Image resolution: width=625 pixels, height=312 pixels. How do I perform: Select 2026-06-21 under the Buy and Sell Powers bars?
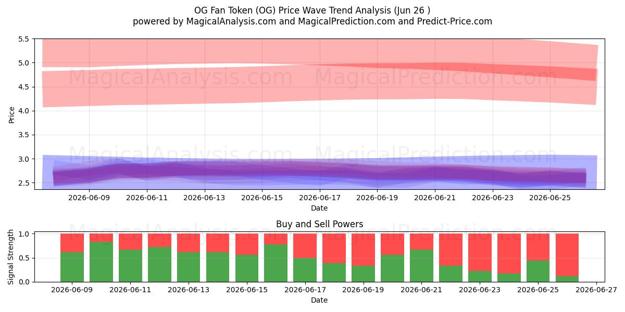pos(421,290)
